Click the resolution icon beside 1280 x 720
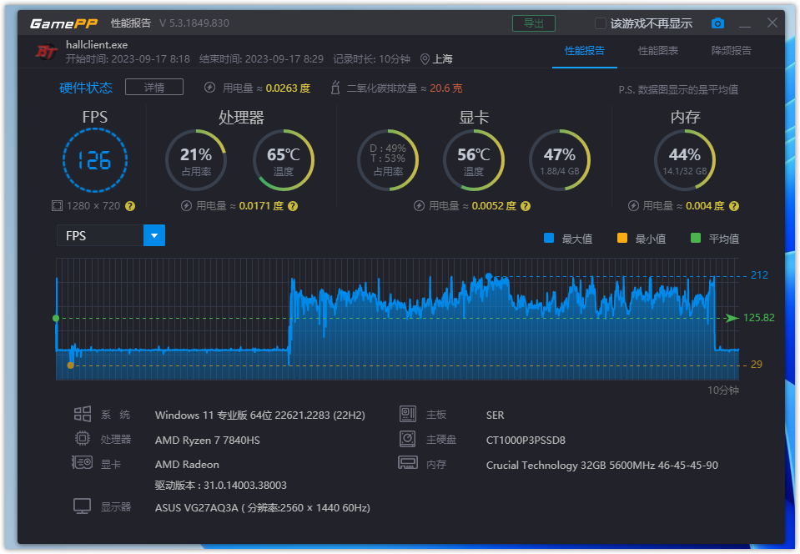The width and height of the screenshot is (800, 554). pyautogui.click(x=57, y=205)
